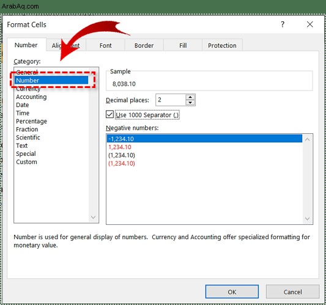Click the negative numbers list down arrow
Image resolution: width=326 pixels, height=305 pixels.
(307, 219)
